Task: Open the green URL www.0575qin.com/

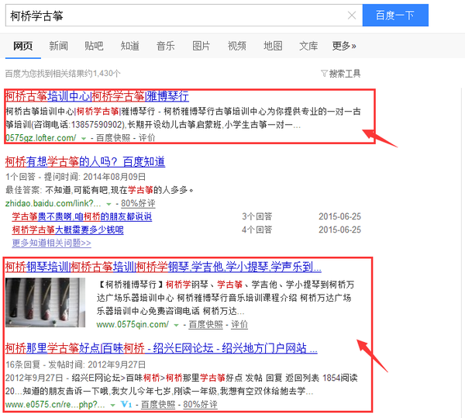Action: [x=133, y=324]
